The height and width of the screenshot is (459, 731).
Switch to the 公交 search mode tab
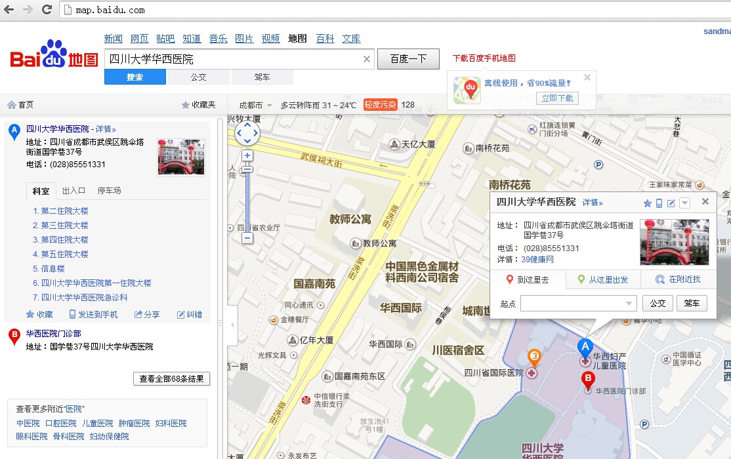coord(198,77)
